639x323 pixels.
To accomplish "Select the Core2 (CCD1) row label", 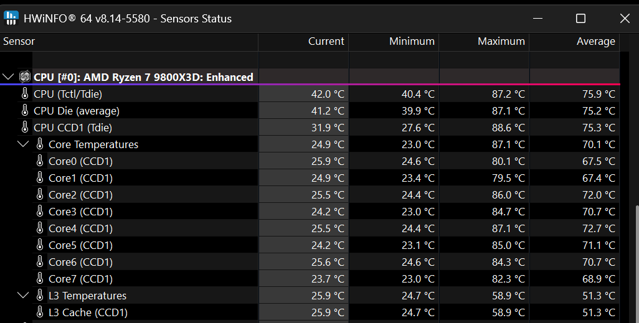I will (x=81, y=195).
